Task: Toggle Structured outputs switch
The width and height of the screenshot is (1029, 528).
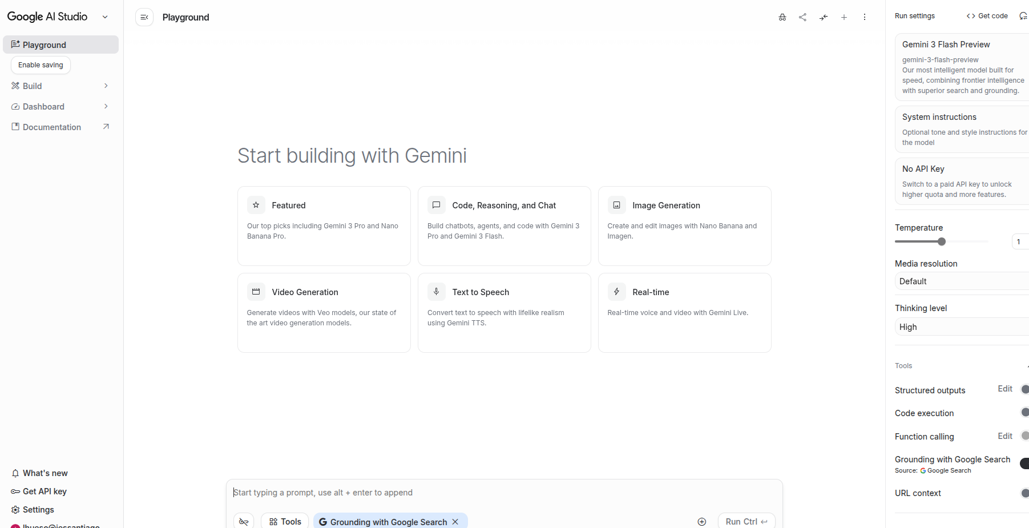Action: click(1024, 390)
